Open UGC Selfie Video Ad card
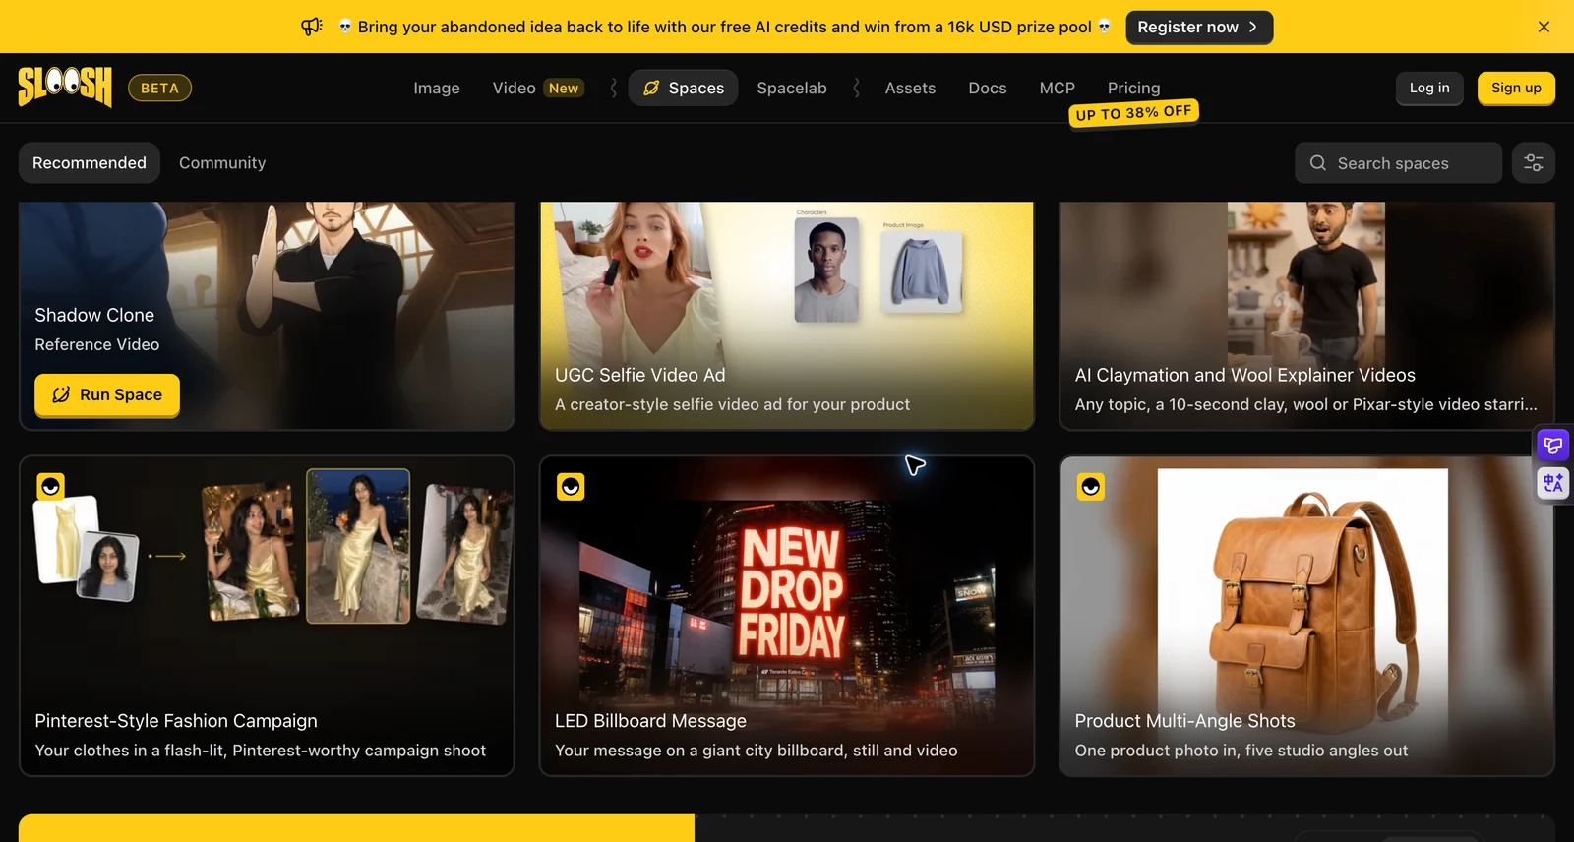This screenshot has width=1574, height=842. (787, 316)
